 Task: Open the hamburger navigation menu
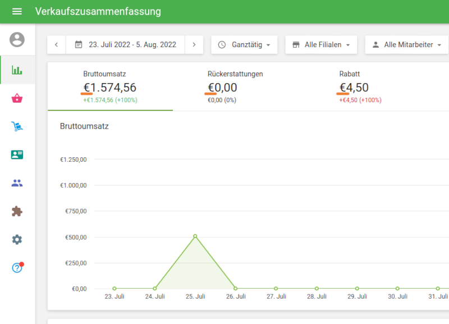click(17, 12)
